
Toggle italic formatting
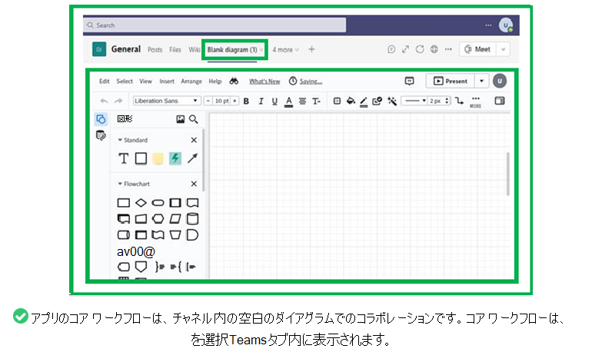click(x=261, y=101)
